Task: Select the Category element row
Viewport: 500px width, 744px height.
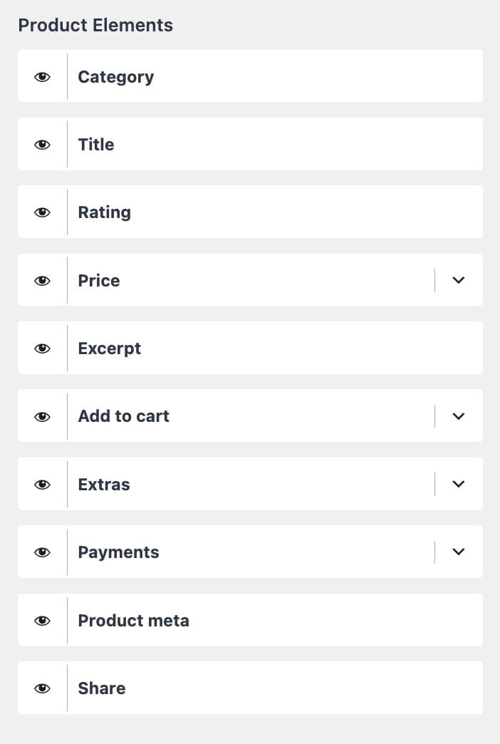Action: click(x=115, y=76)
